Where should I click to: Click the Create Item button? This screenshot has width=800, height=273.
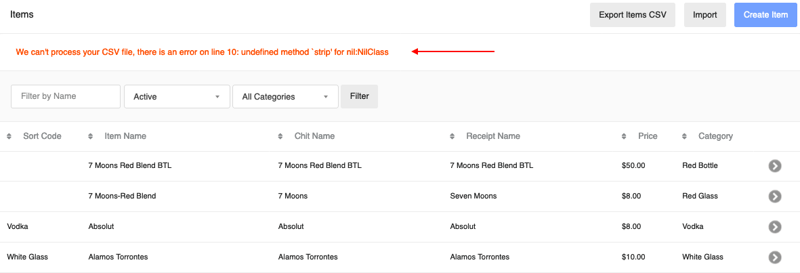coord(765,15)
